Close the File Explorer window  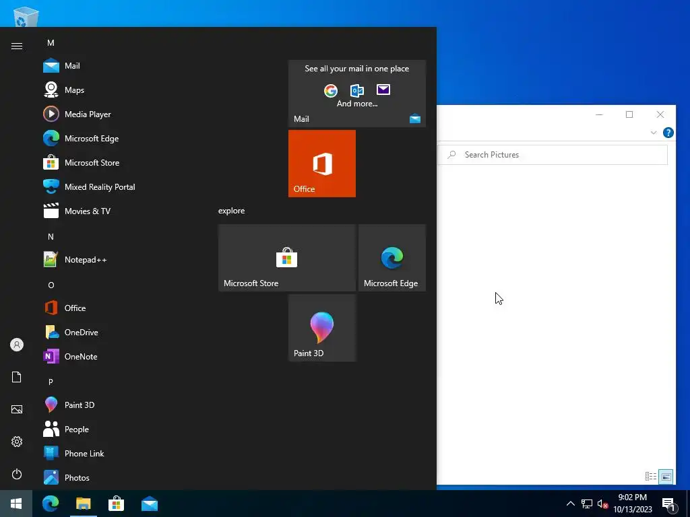point(660,114)
